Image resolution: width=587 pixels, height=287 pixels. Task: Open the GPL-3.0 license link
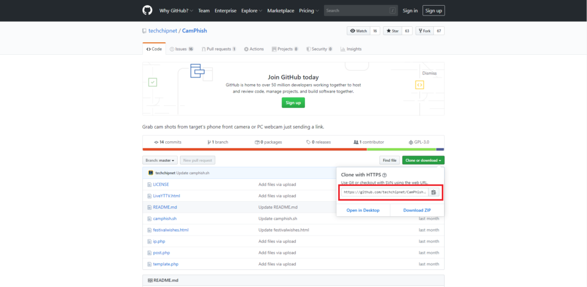tap(419, 142)
